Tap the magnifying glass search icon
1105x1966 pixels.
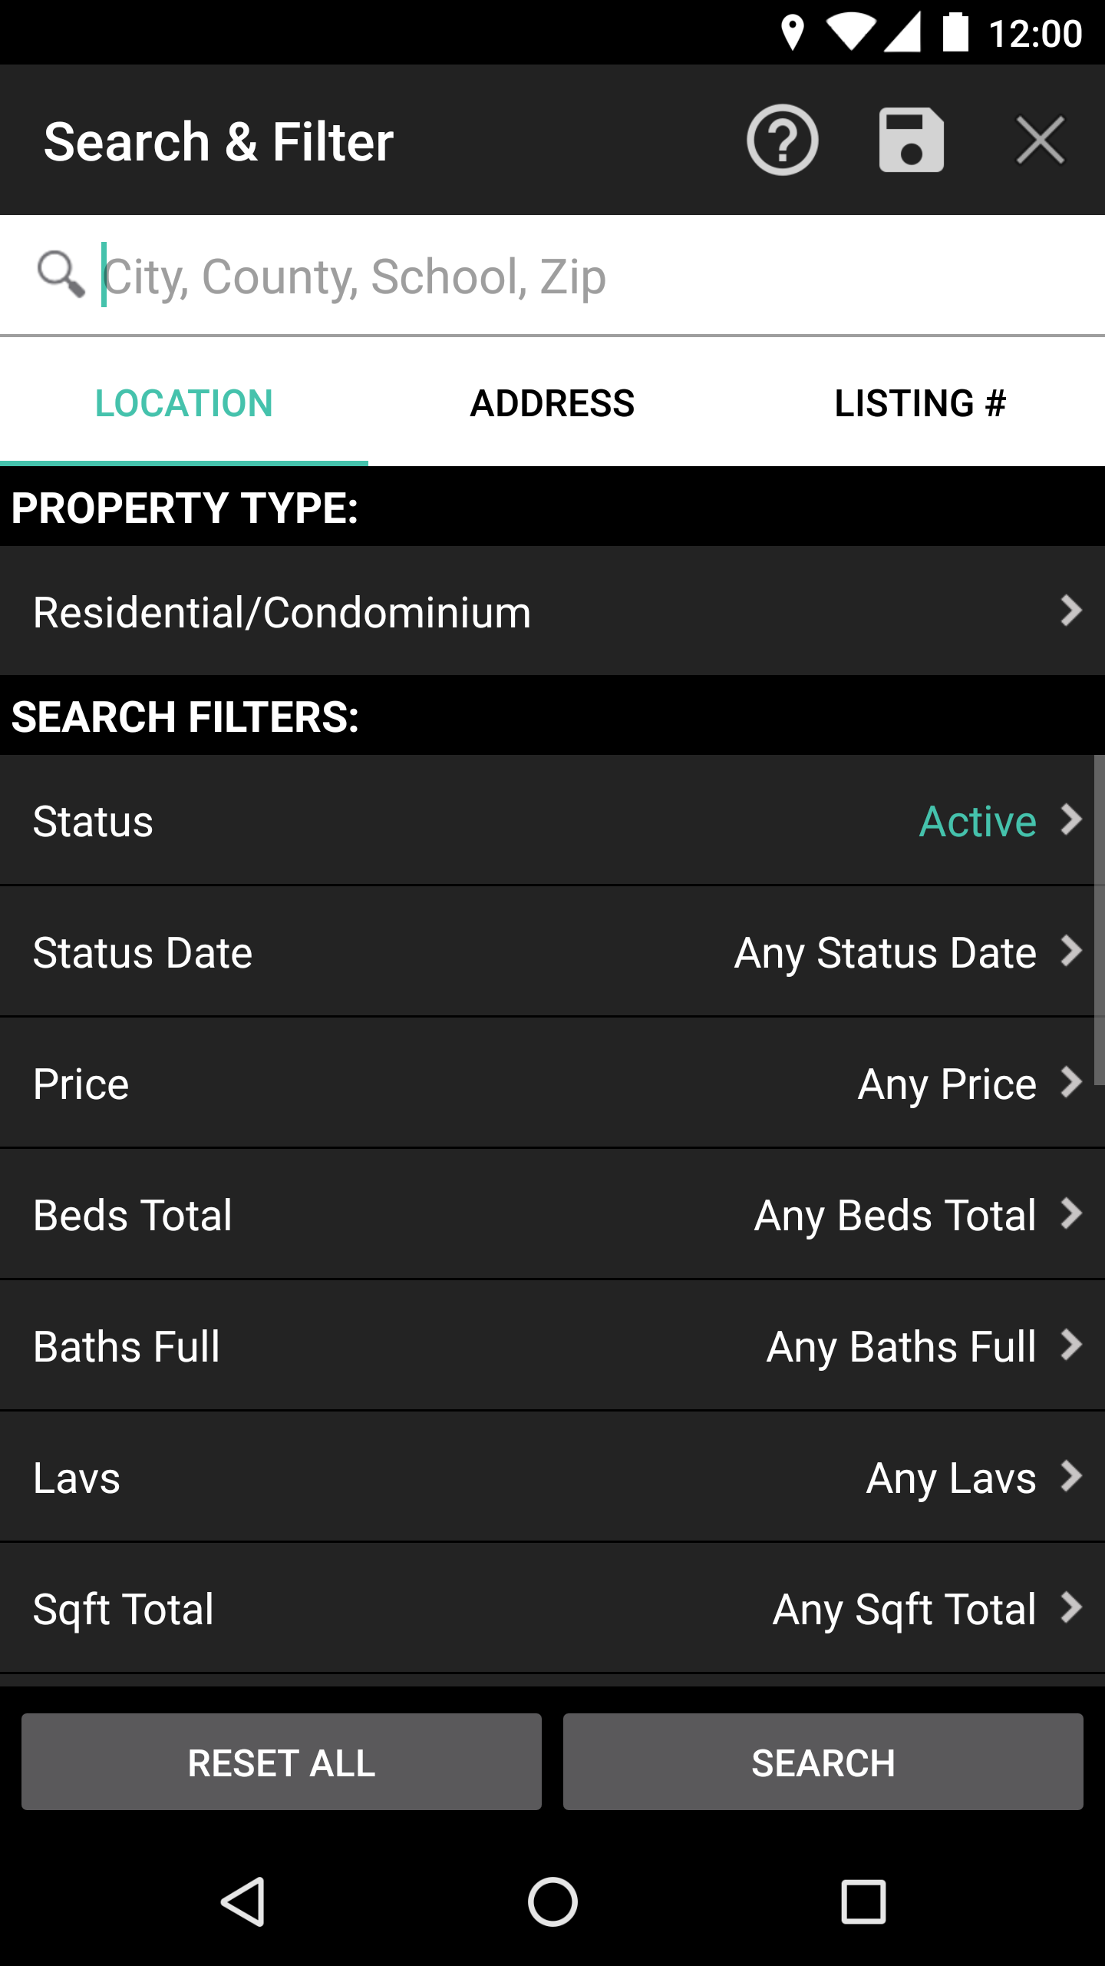pyautogui.click(x=61, y=274)
